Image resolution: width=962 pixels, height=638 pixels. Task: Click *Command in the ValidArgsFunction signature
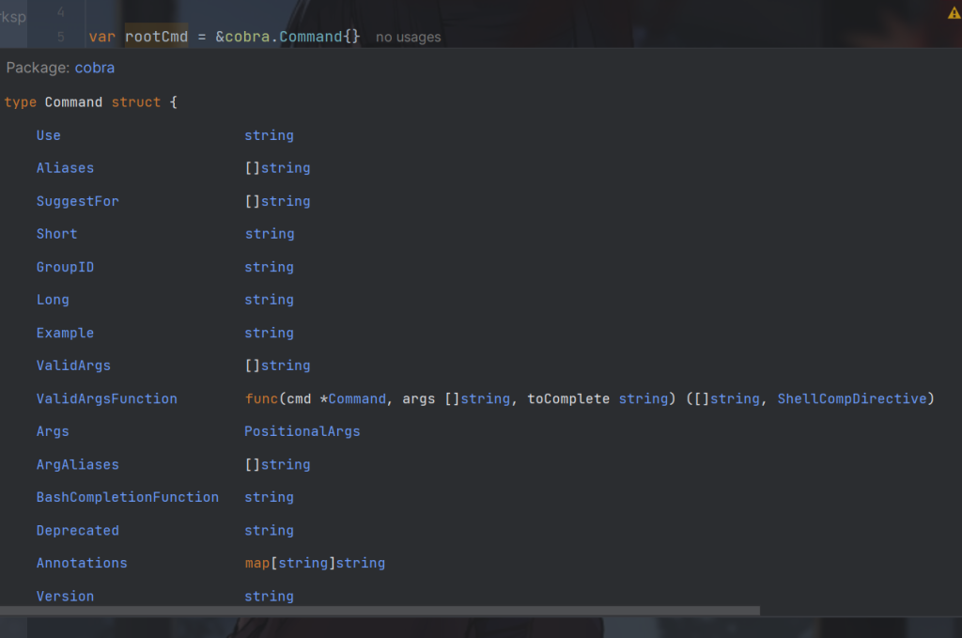(352, 398)
